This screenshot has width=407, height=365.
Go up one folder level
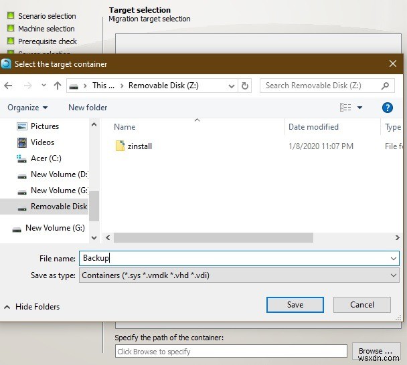pos(58,86)
